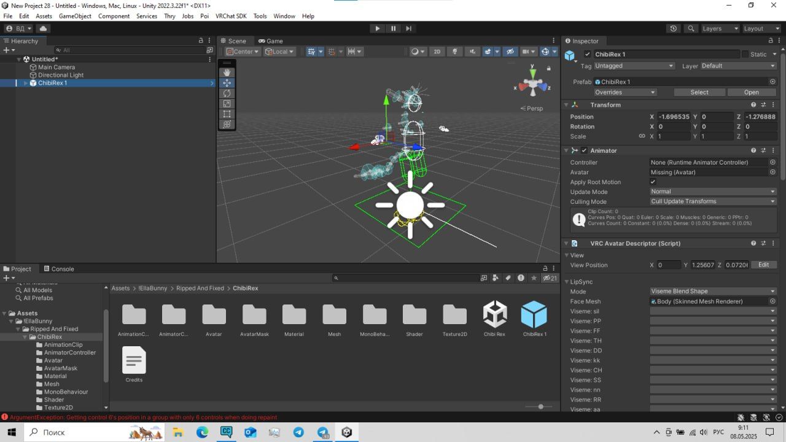Open the GameObject menu
The height and width of the screenshot is (442, 786).
pyautogui.click(x=75, y=16)
